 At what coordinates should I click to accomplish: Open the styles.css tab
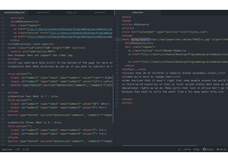(x=71, y=12)
